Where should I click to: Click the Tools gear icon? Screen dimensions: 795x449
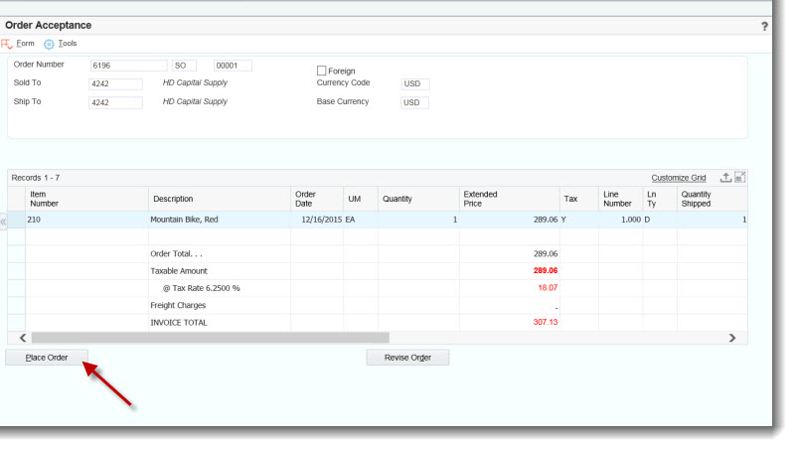tap(49, 44)
